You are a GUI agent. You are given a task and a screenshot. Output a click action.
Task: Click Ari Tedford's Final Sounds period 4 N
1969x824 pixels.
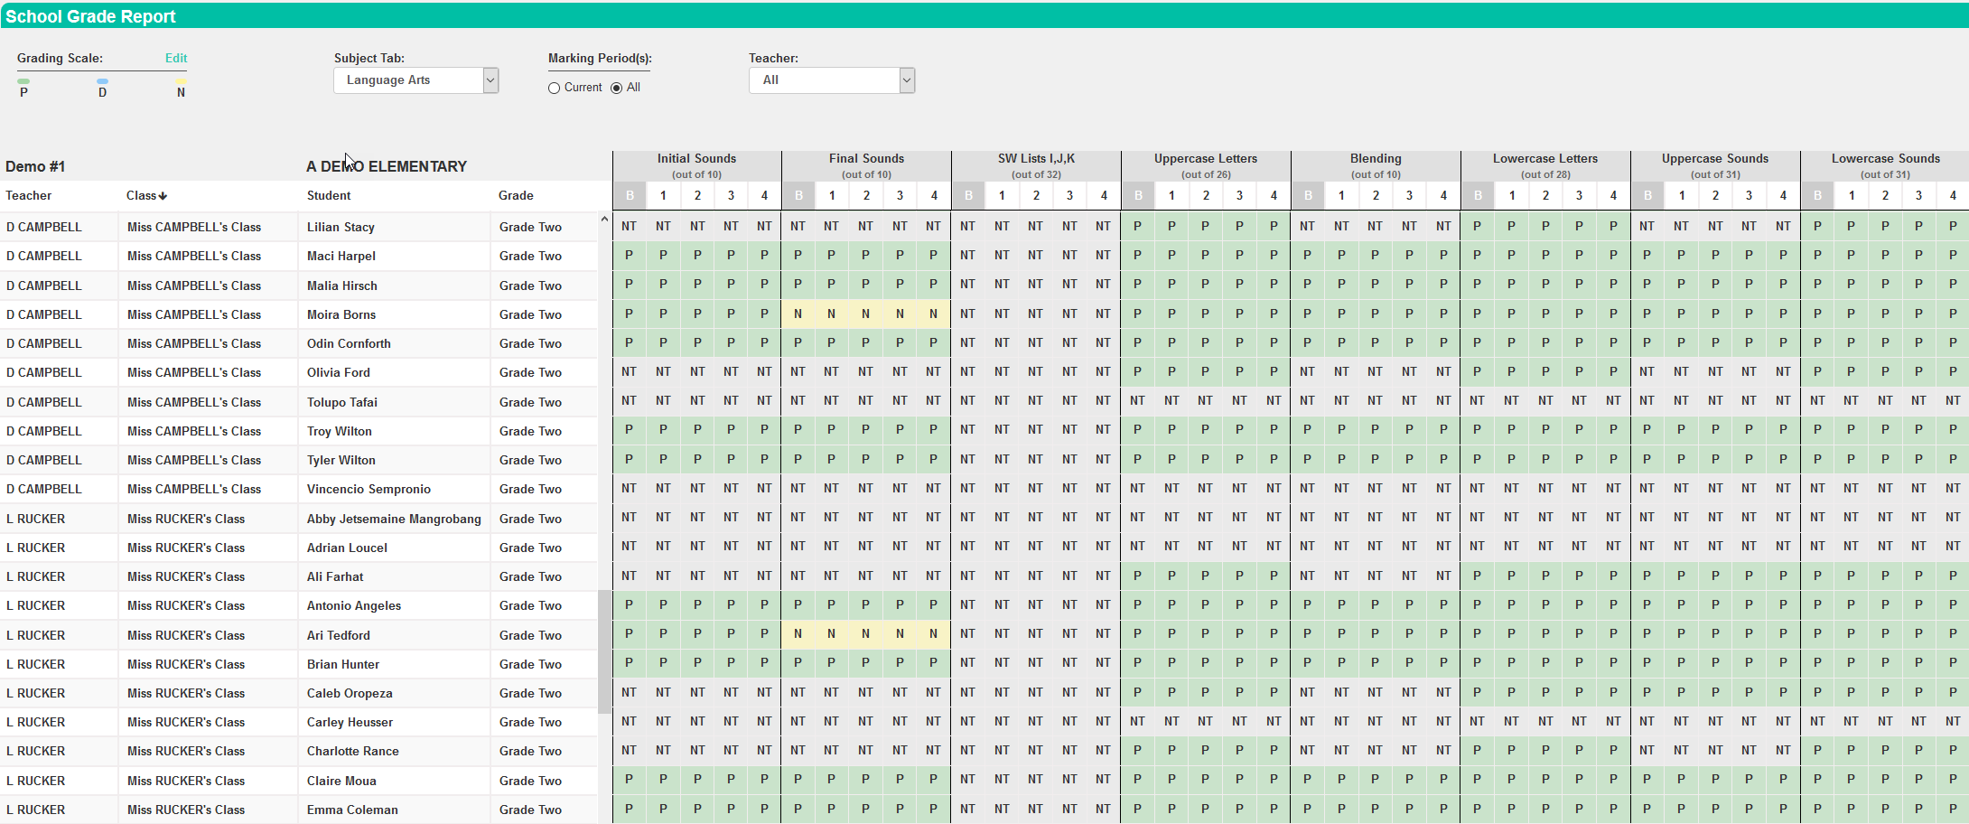click(x=934, y=633)
